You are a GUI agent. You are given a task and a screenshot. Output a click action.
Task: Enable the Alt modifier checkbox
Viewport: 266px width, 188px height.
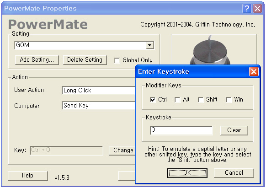[x=177, y=100]
